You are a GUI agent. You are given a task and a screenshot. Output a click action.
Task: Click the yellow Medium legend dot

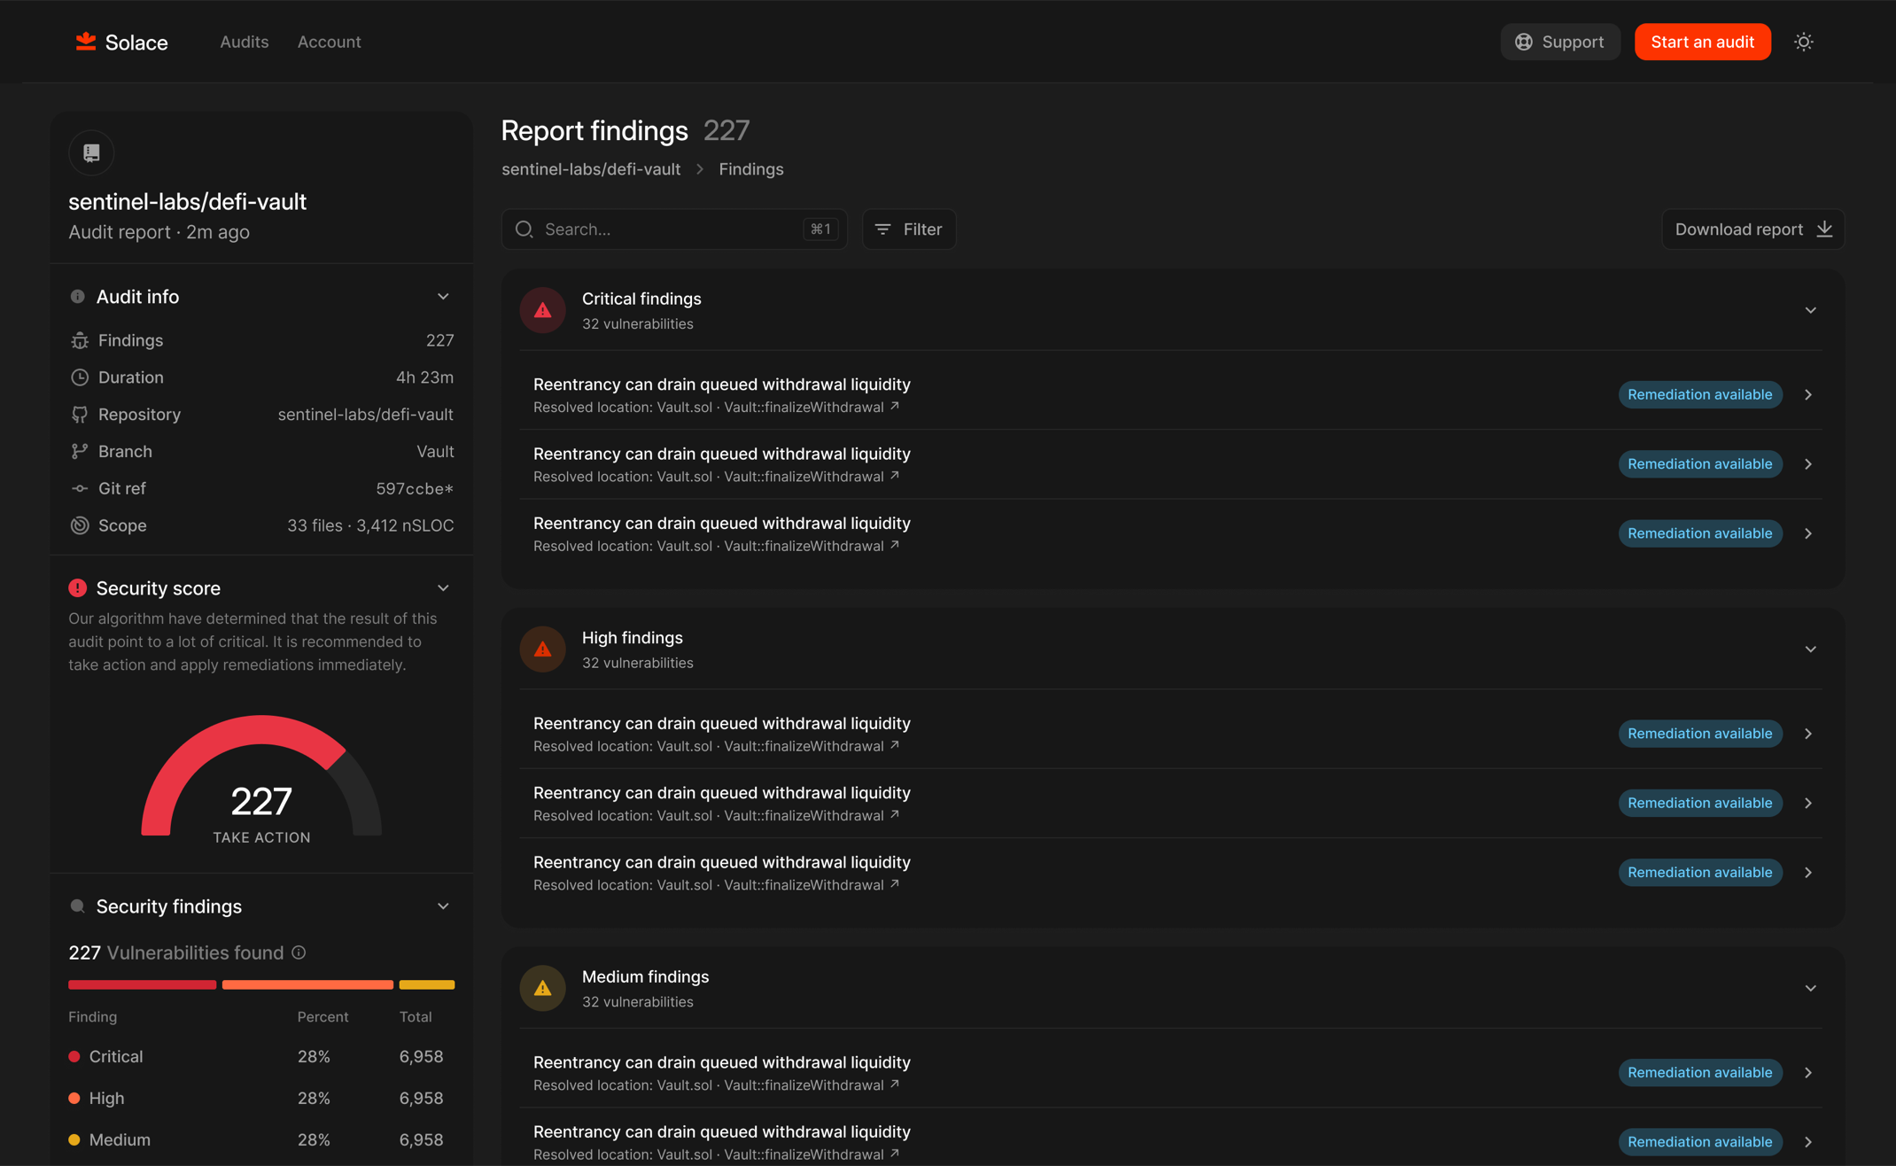click(x=74, y=1139)
